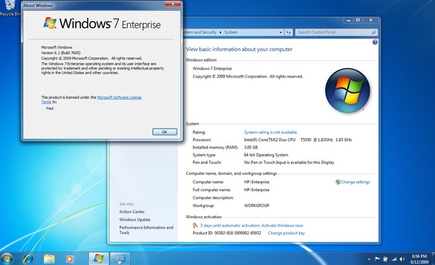
Task: Maximize the System Control Panel window
Action: tap(358, 20)
